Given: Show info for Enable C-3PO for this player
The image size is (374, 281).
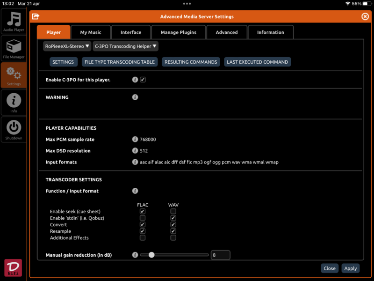Looking at the screenshot, I should 135,80.
